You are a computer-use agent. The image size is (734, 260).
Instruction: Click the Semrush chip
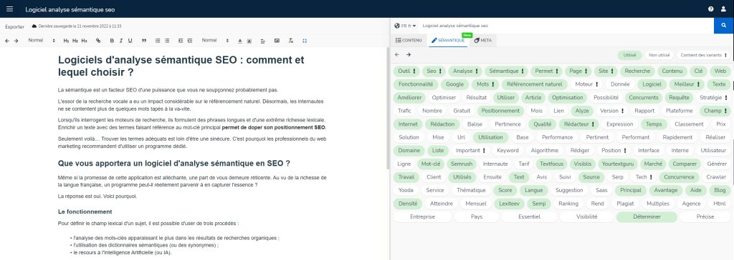coord(461,164)
